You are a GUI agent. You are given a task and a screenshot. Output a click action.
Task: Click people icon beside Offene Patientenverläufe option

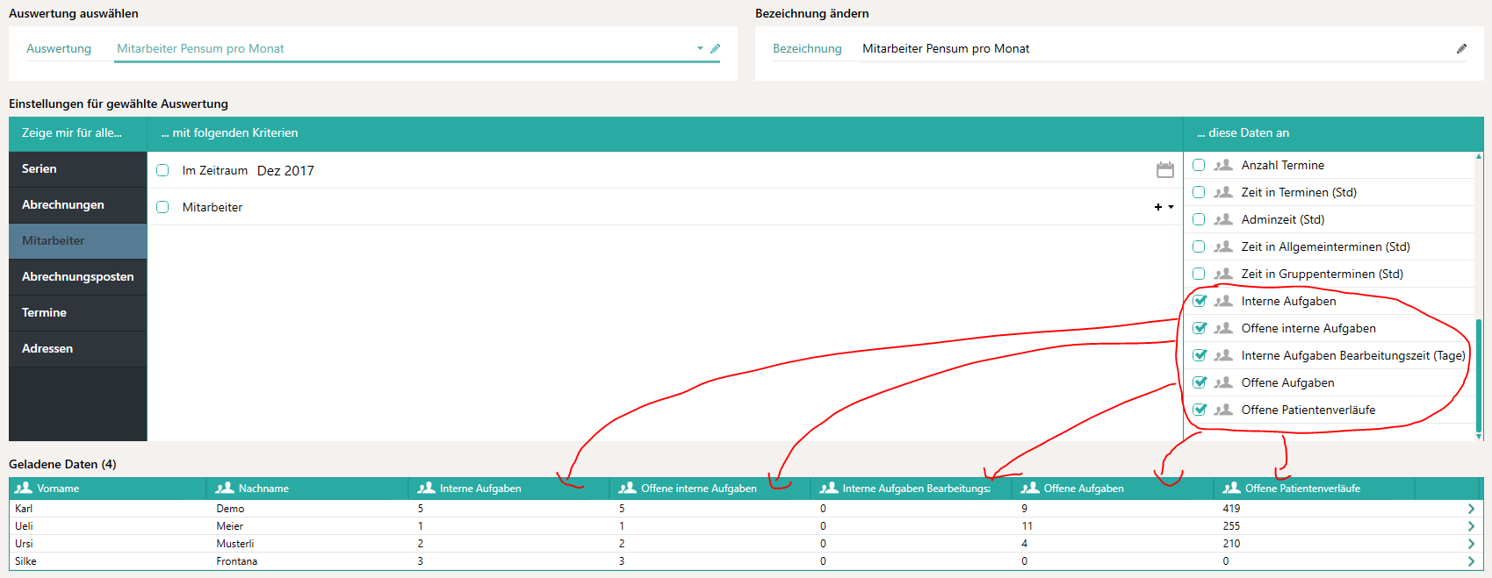click(1223, 410)
